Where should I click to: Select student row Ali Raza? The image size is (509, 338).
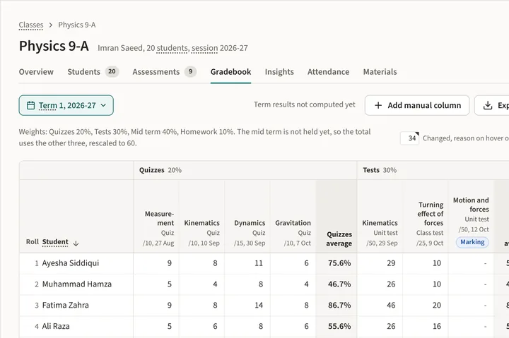(x=56, y=326)
